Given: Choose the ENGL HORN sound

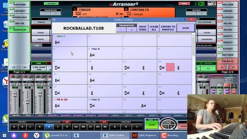Looking at the screenshot, I should pyautogui.click(x=228, y=5).
